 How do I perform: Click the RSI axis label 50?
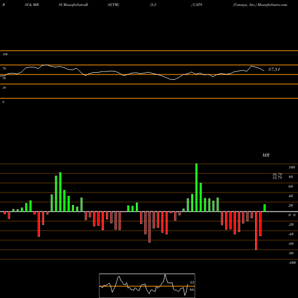click(x=4, y=78)
